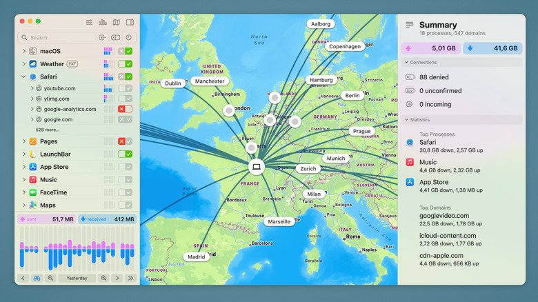Click the sent 51,7 MB indicator

pos(47,219)
